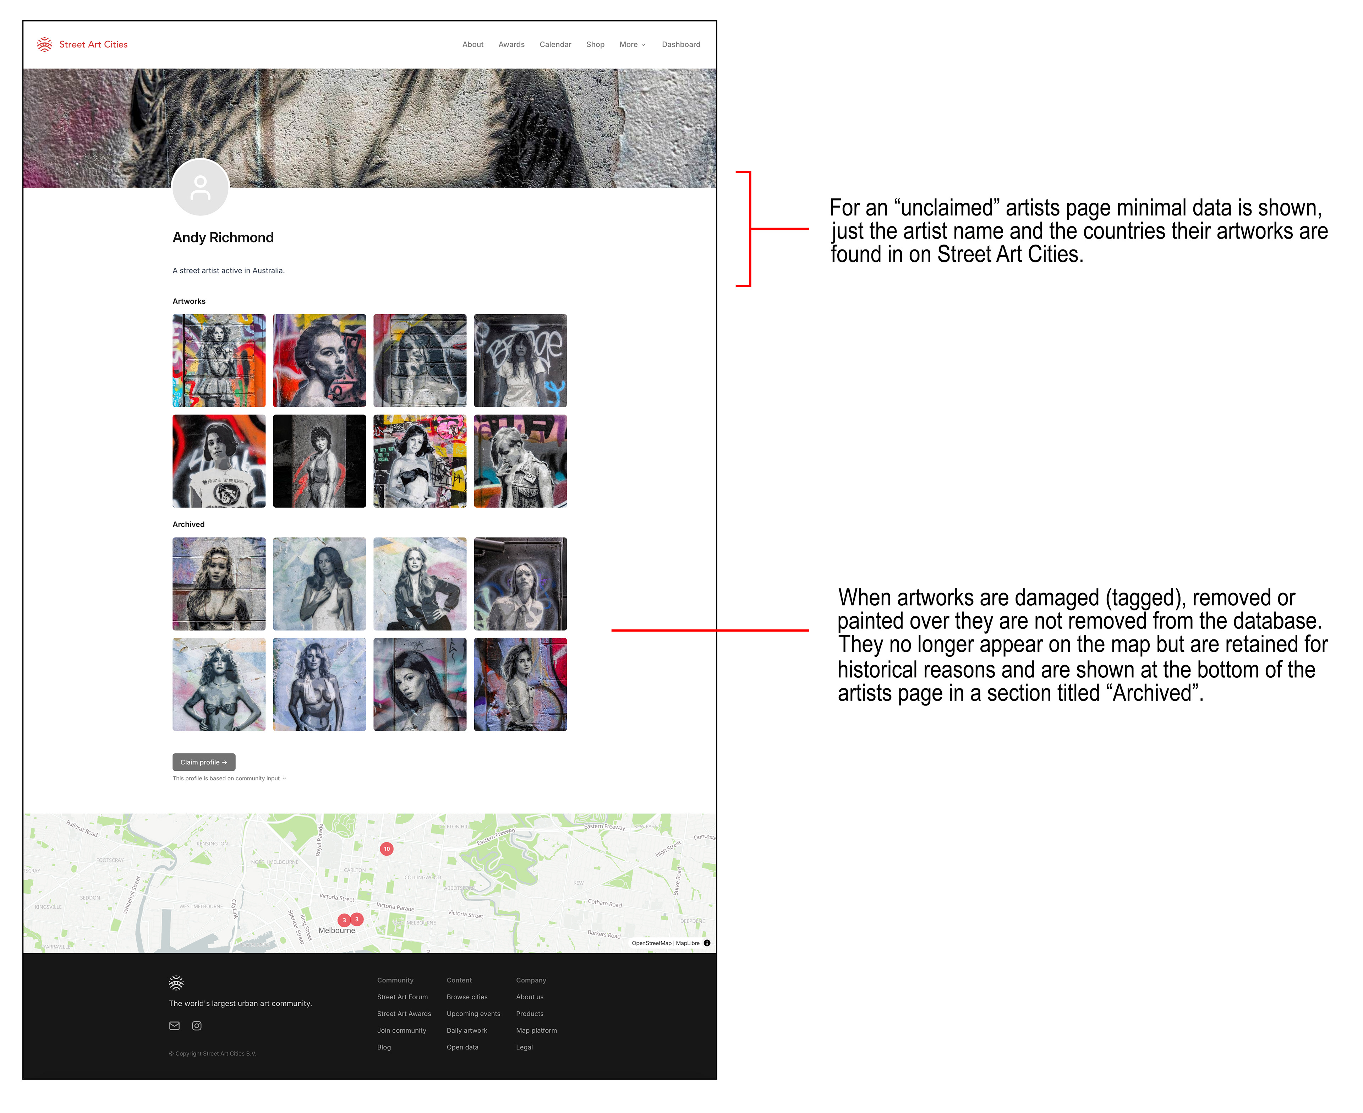Go to the Calendar page
Screen dimensions: 1363x1113
(x=555, y=44)
